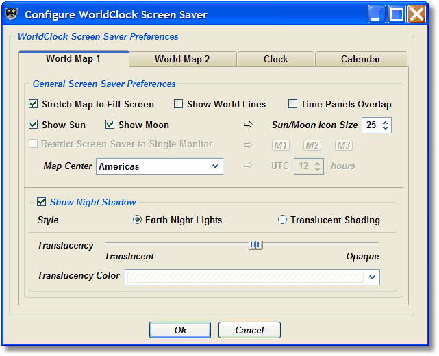Image resolution: width=439 pixels, height=356 pixels.
Task: Toggle the Show Night Shadow checkbox
Action: click(x=42, y=202)
